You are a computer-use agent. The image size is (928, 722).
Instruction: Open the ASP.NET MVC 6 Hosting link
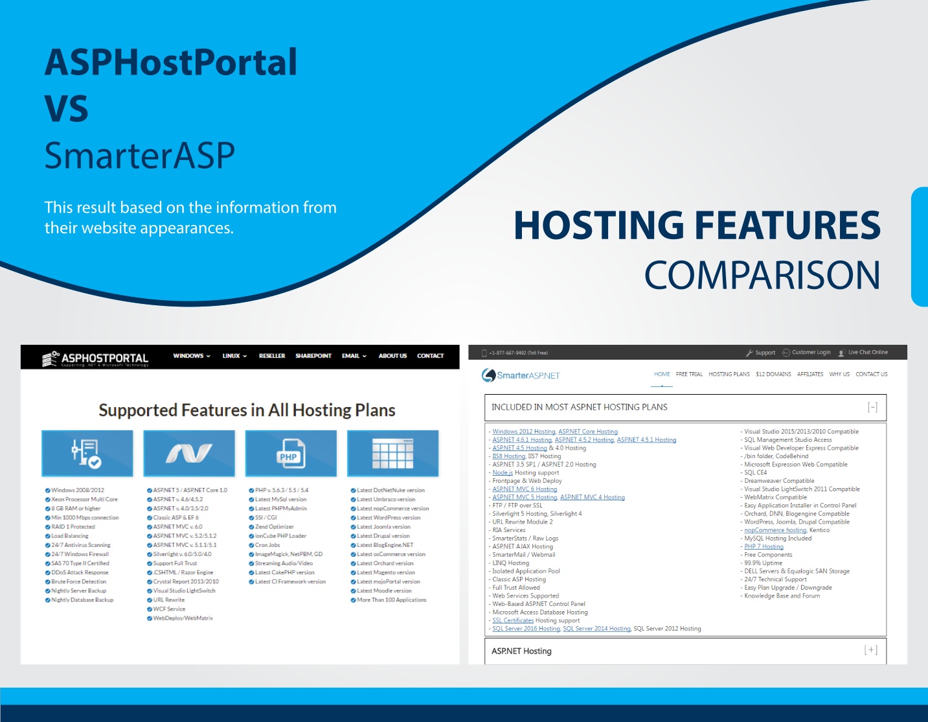(x=525, y=489)
